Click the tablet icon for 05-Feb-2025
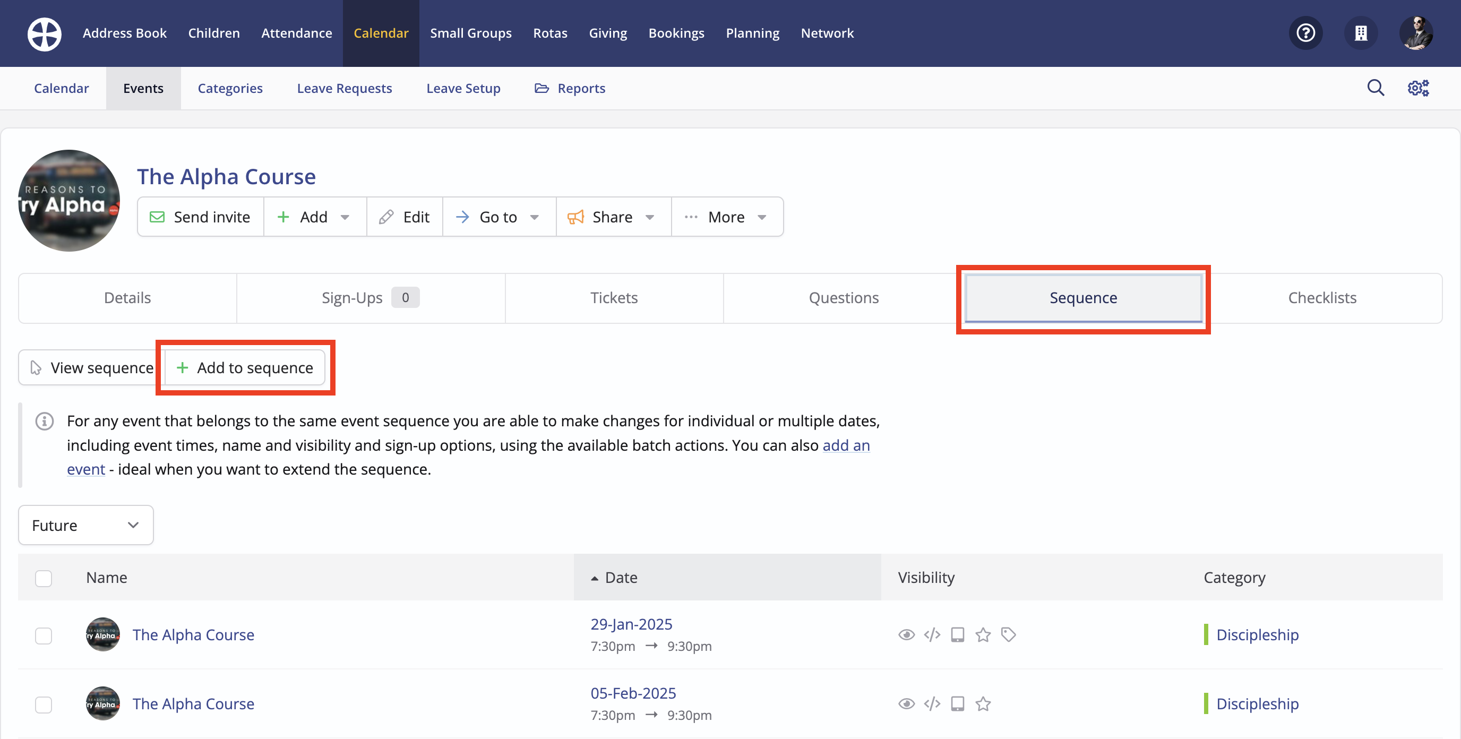Screen dimensions: 1461x739 pyautogui.click(x=957, y=703)
